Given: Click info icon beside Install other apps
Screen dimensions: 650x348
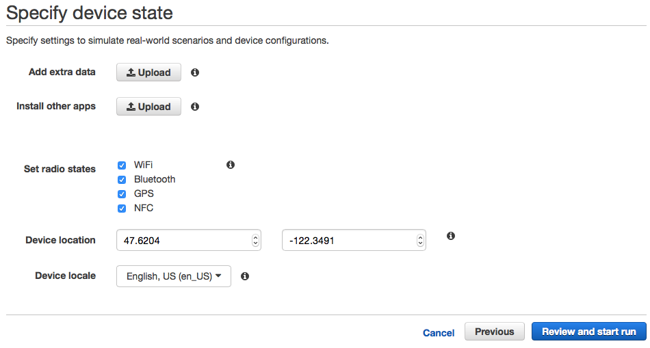Looking at the screenshot, I should click(195, 107).
